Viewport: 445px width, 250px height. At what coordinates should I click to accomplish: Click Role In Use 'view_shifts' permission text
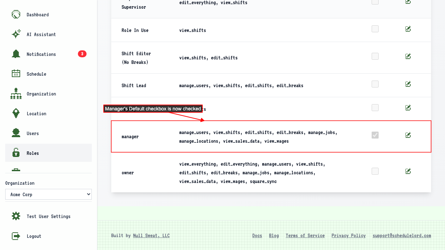coord(193,30)
